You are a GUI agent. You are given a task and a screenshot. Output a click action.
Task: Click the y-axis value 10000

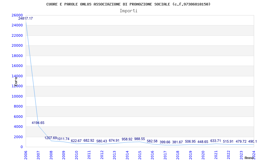[x=17, y=96]
